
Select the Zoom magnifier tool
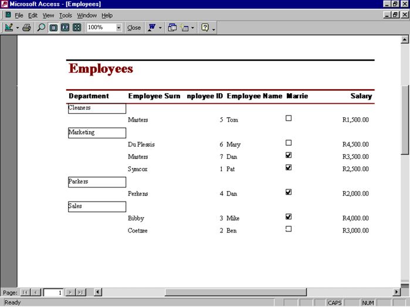(41, 28)
